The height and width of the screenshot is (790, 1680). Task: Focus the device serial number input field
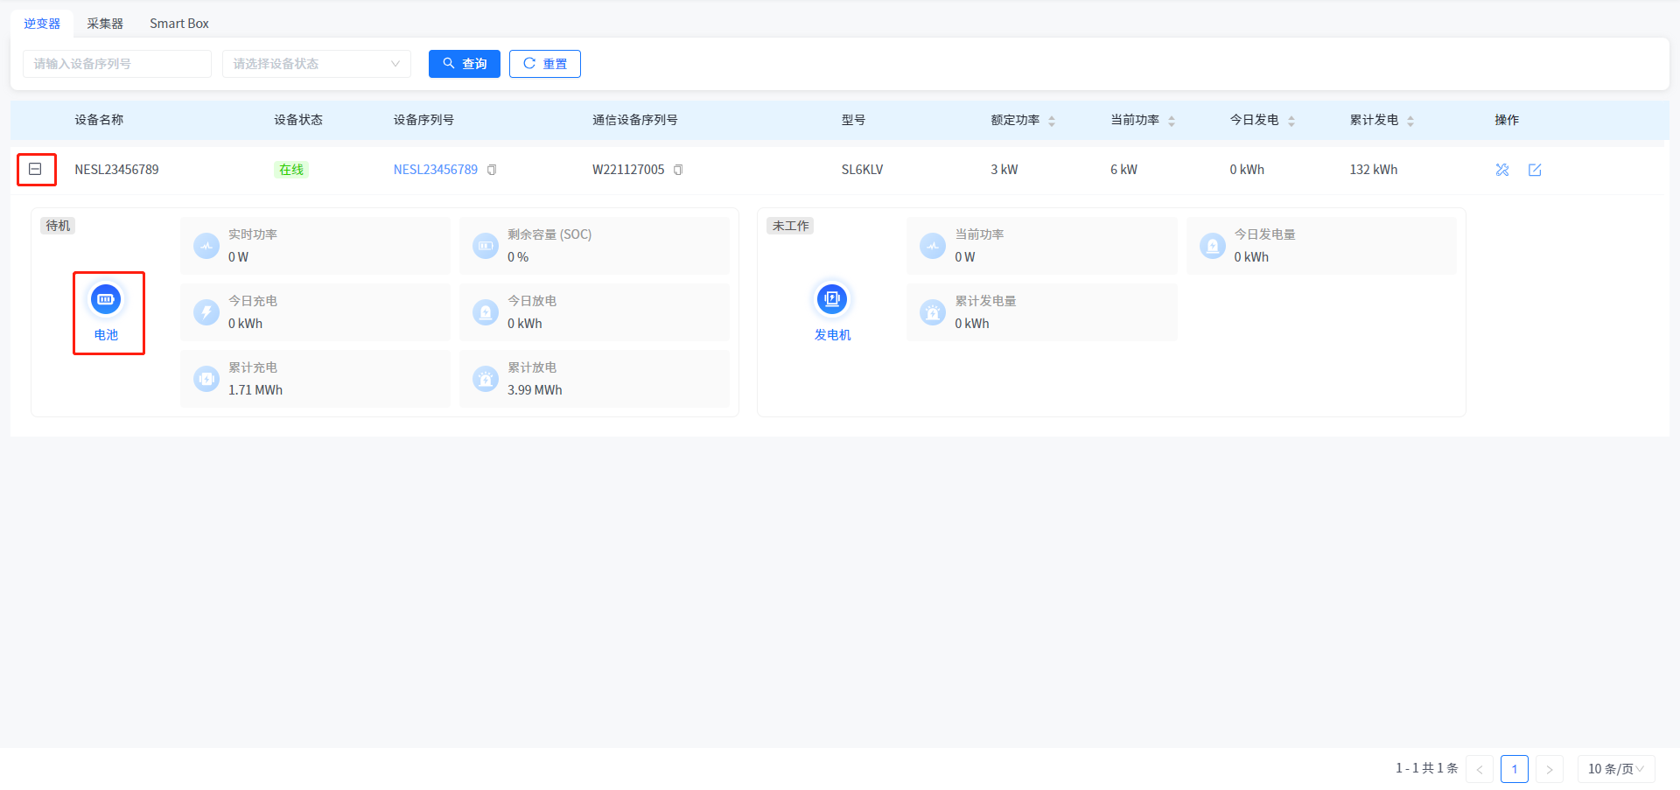tap(116, 64)
